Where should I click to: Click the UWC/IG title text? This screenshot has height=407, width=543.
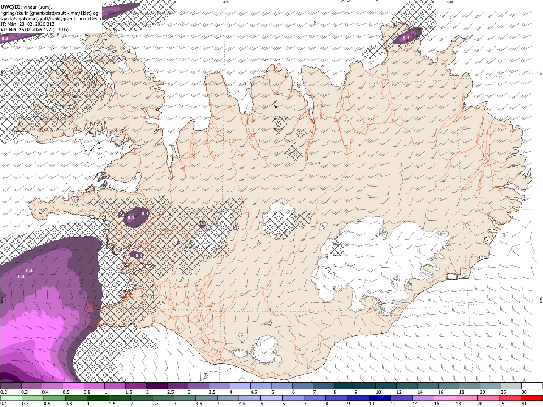coord(10,7)
